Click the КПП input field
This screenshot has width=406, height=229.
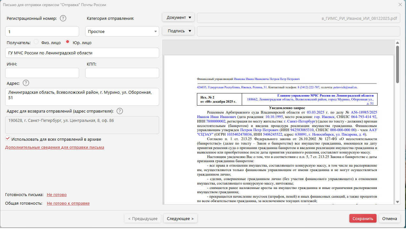122,73
